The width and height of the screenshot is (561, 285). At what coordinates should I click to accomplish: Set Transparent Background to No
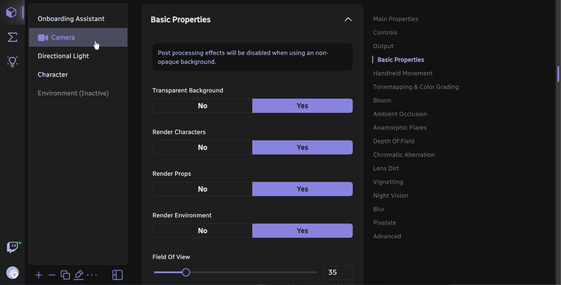[x=202, y=106]
